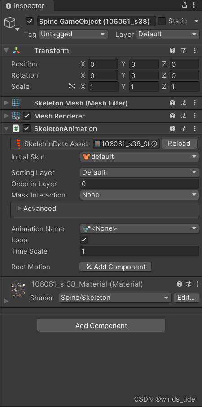The width and height of the screenshot is (202, 407).
Task: Click the Time Scale input field
Action: click(x=140, y=251)
